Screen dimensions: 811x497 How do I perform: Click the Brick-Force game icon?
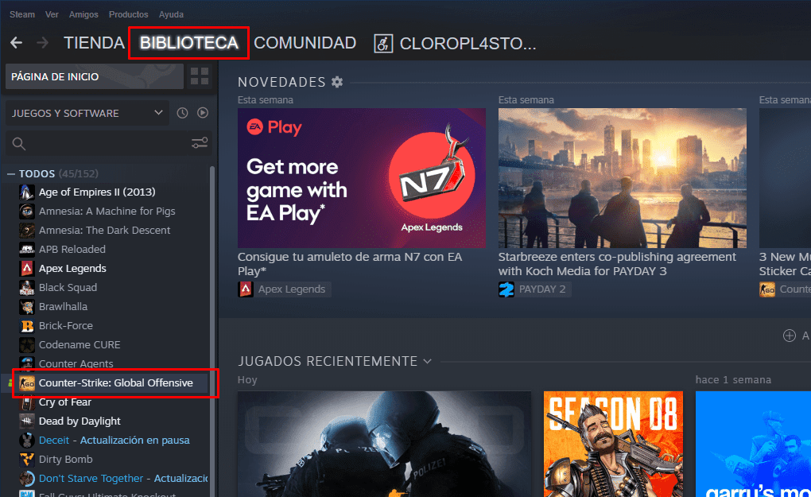tap(27, 326)
